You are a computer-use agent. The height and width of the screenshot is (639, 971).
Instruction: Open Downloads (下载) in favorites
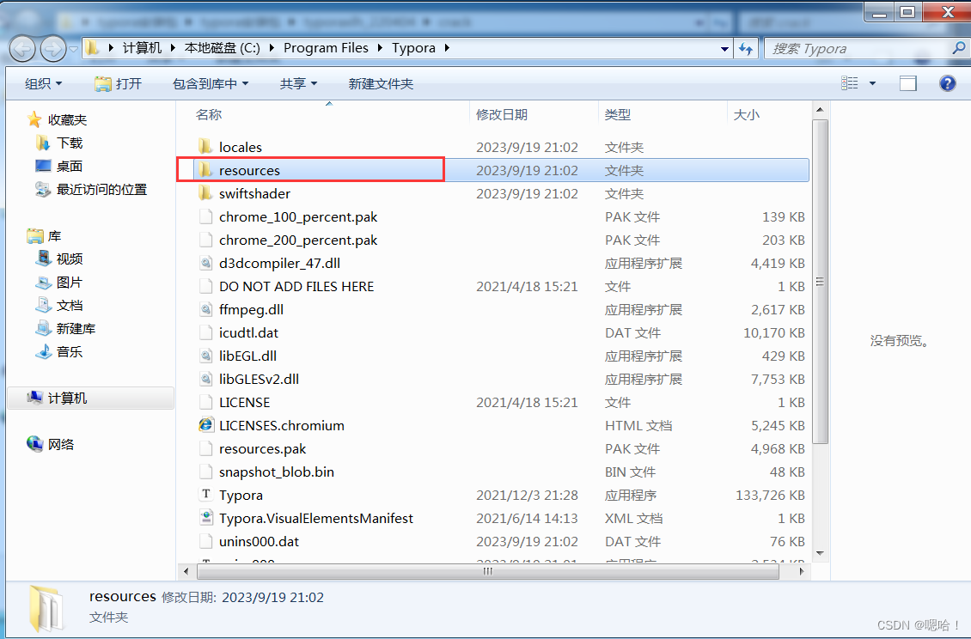pos(70,143)
